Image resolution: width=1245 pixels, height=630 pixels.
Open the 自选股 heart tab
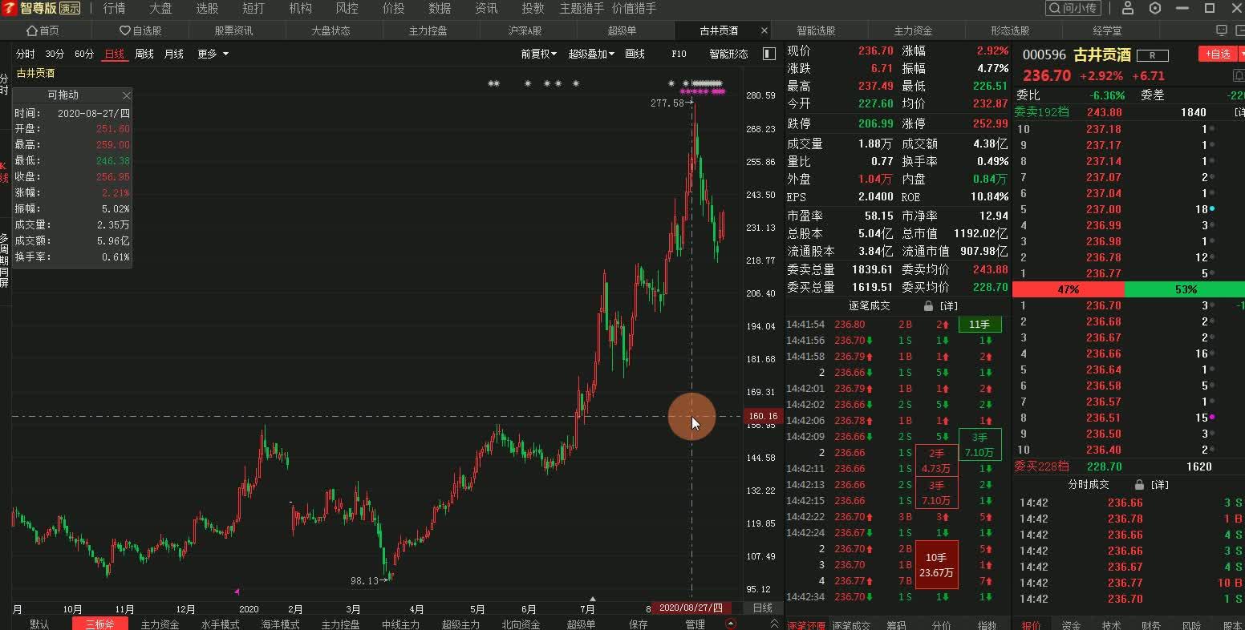coord(140,30)
